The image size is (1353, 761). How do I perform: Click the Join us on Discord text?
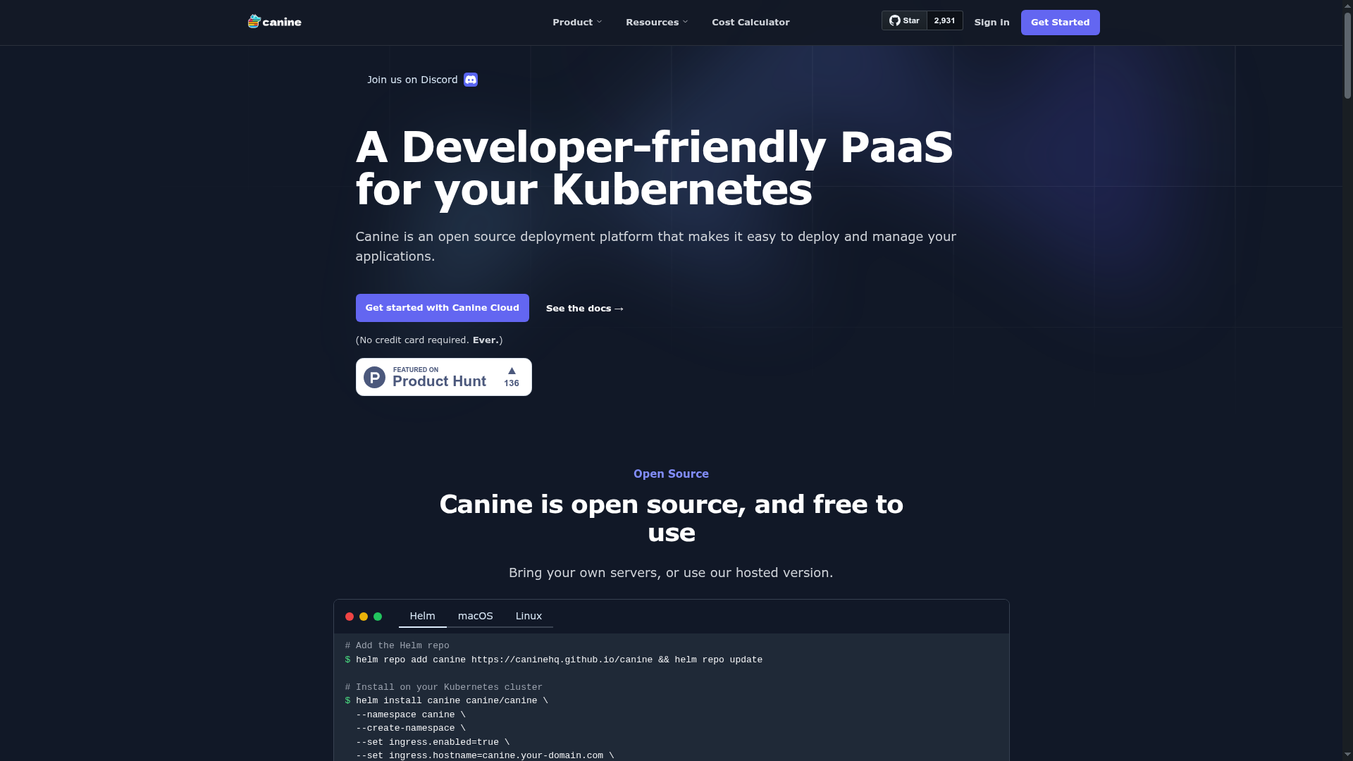point(412,80)
